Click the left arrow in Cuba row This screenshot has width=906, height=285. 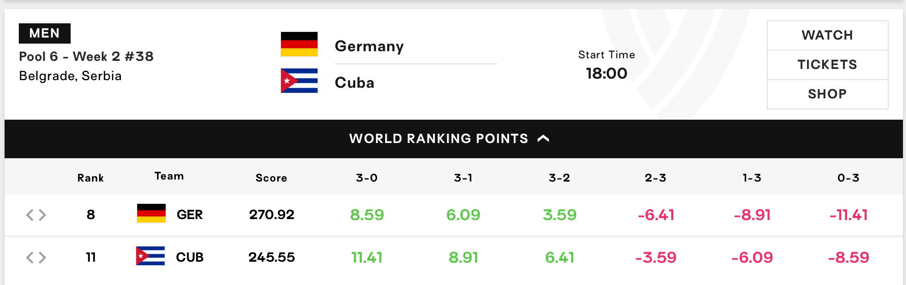[x=30, y=258]
